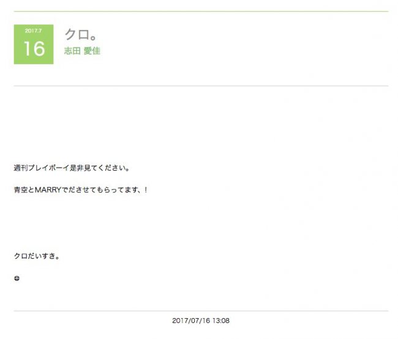This screenshot has height=339, width=398.
Task: Click the word 青空 in the post
Action: click(21, 190)
